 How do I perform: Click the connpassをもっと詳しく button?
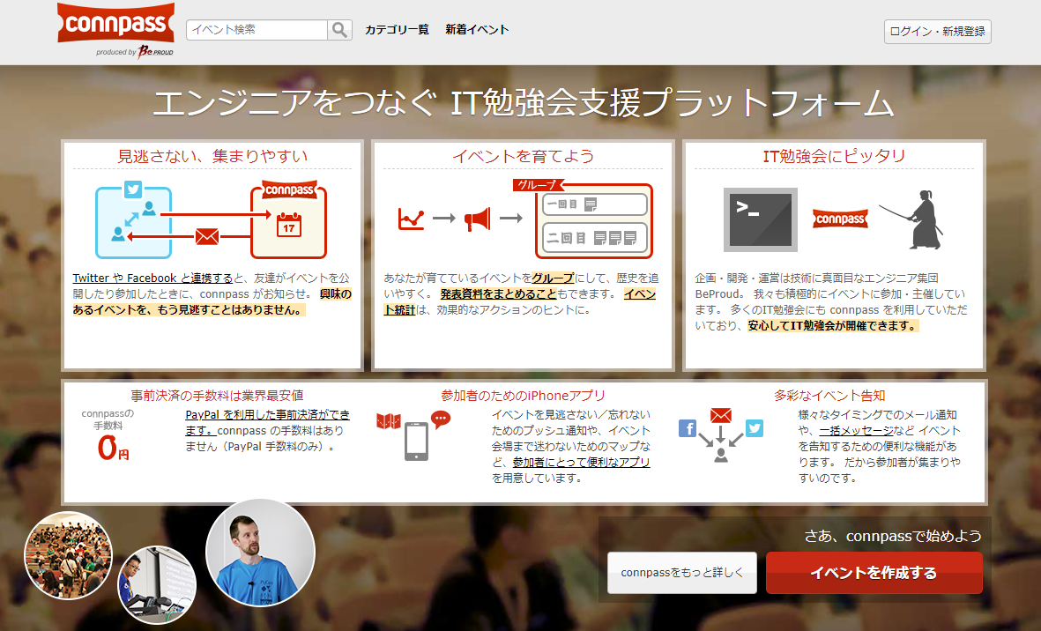681,573
